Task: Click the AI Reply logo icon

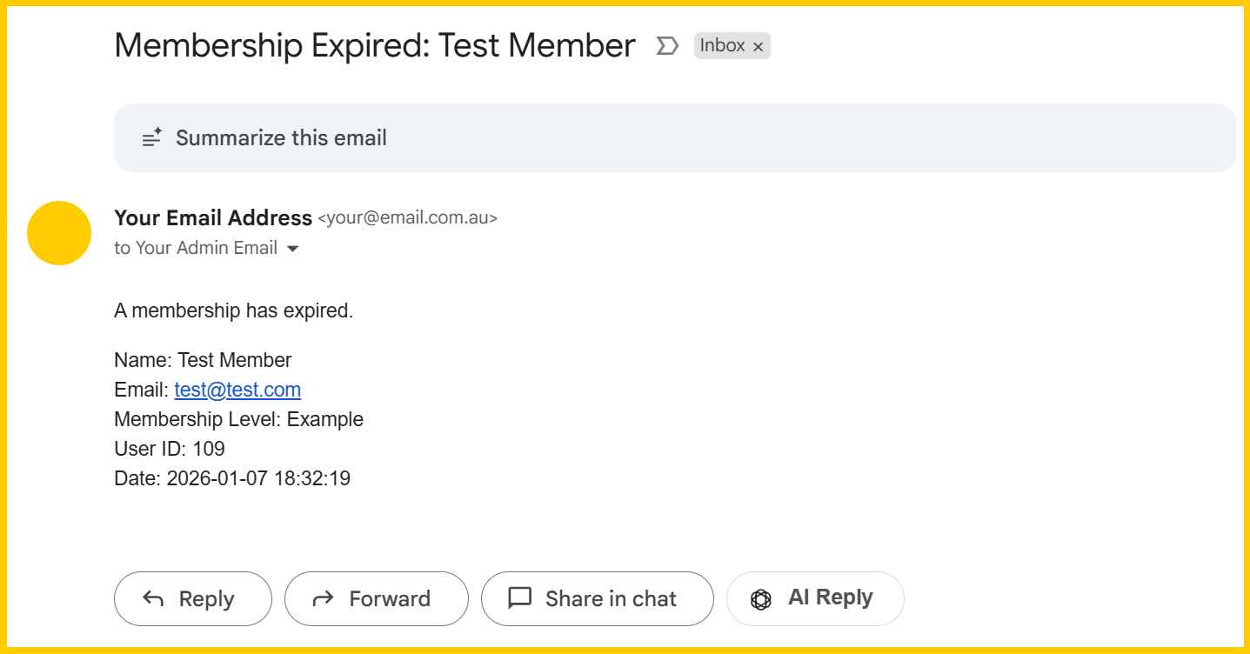Action: pos(761,599)
